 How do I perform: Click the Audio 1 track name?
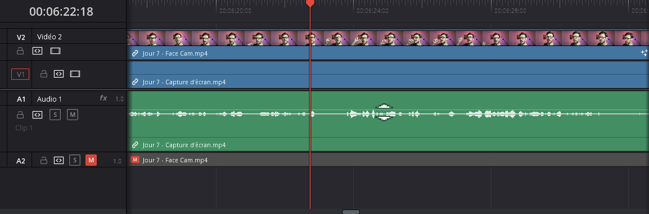tap(49, 99)
